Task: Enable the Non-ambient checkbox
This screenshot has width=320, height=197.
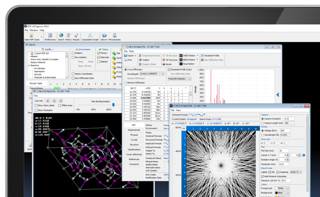Action: tap(73, 57)
